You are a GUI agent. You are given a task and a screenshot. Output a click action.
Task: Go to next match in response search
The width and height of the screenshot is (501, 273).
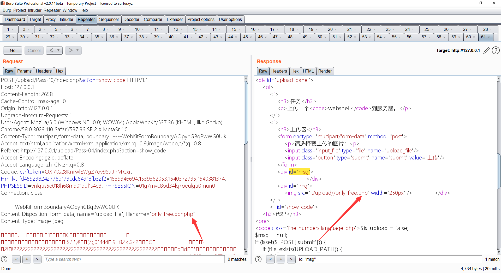coord(291,259)
